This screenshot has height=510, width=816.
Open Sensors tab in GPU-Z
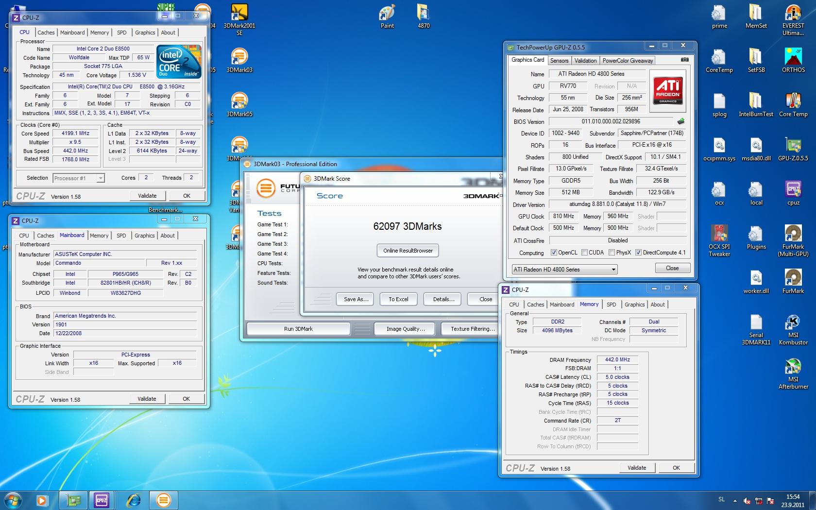(559, 61)
